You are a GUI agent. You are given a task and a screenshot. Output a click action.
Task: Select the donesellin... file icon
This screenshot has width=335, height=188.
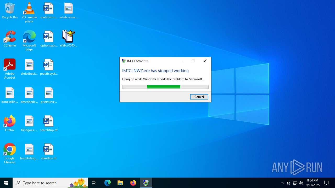10,95
